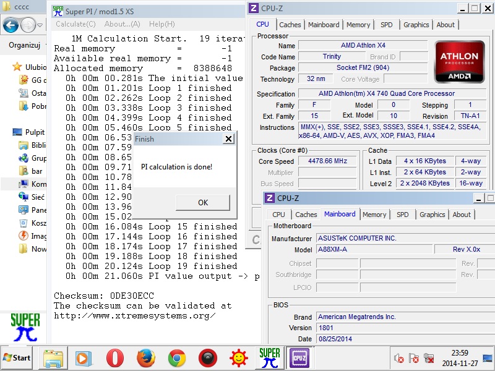Image resolution: width=495 pixels, height=371 pixels.
Task: Select Biblioteki in Explorer sidebar
Action: pyautogui.click(x=33, y=145)
